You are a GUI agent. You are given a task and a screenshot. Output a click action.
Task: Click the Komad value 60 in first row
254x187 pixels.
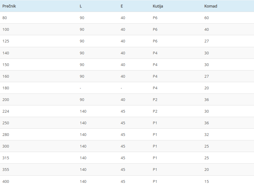(207, 18)
